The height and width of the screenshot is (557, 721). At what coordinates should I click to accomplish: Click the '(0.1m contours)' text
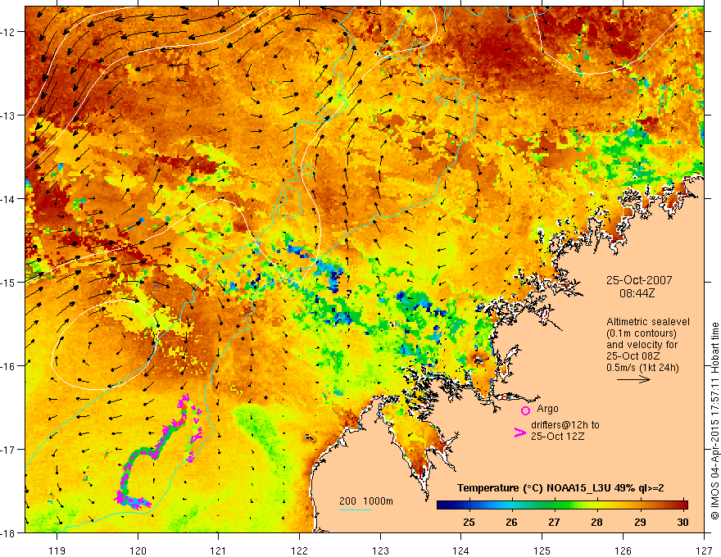(642, 333)
